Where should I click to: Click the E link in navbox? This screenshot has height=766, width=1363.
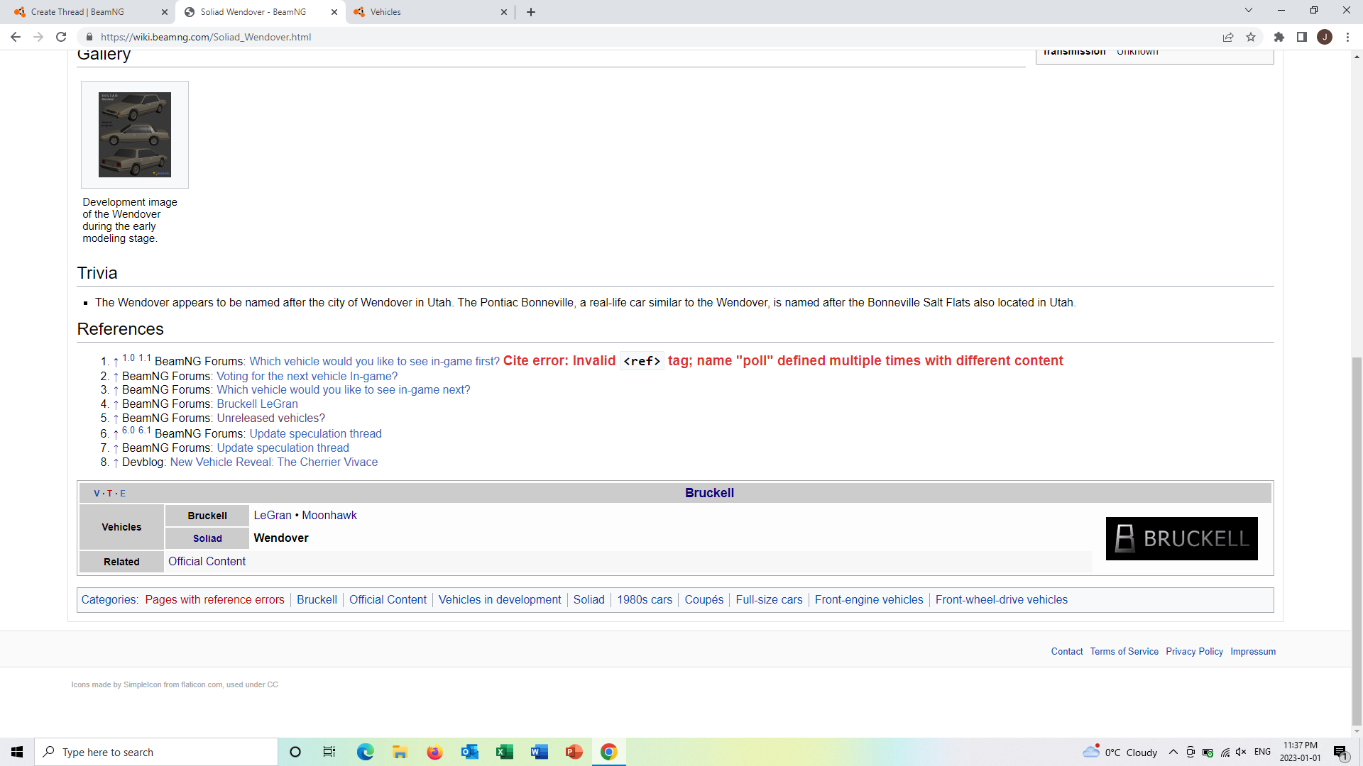point(123,494)
